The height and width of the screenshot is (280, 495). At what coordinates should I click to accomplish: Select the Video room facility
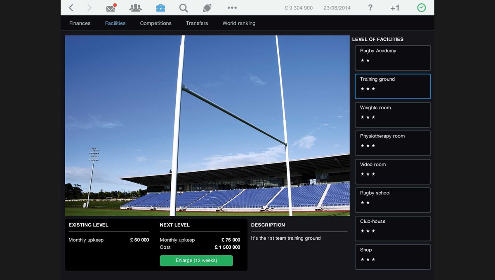[x=393, y=172]
